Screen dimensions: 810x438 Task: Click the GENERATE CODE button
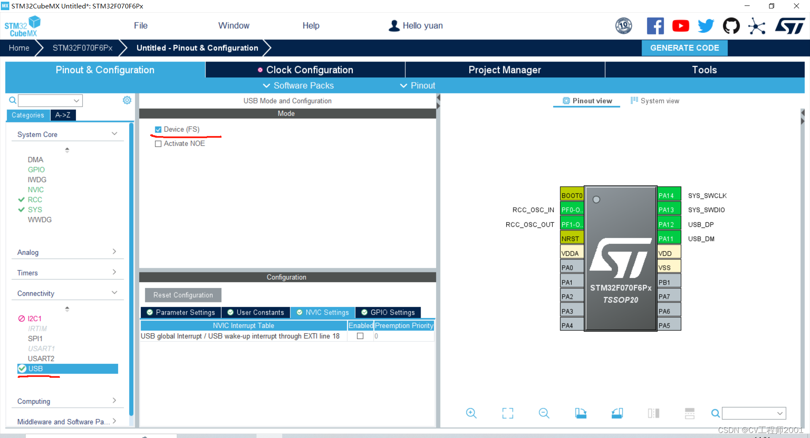pyautogui.click(x=684, y=48)
